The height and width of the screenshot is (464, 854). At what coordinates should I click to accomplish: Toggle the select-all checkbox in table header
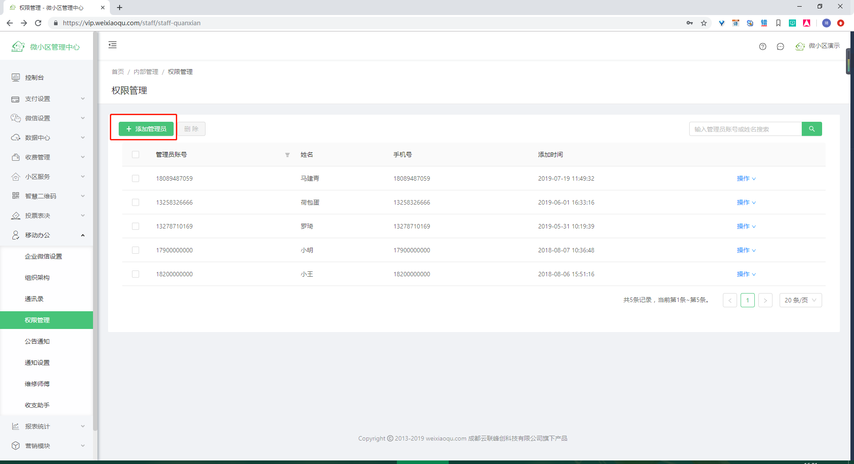tap(136, 155)
